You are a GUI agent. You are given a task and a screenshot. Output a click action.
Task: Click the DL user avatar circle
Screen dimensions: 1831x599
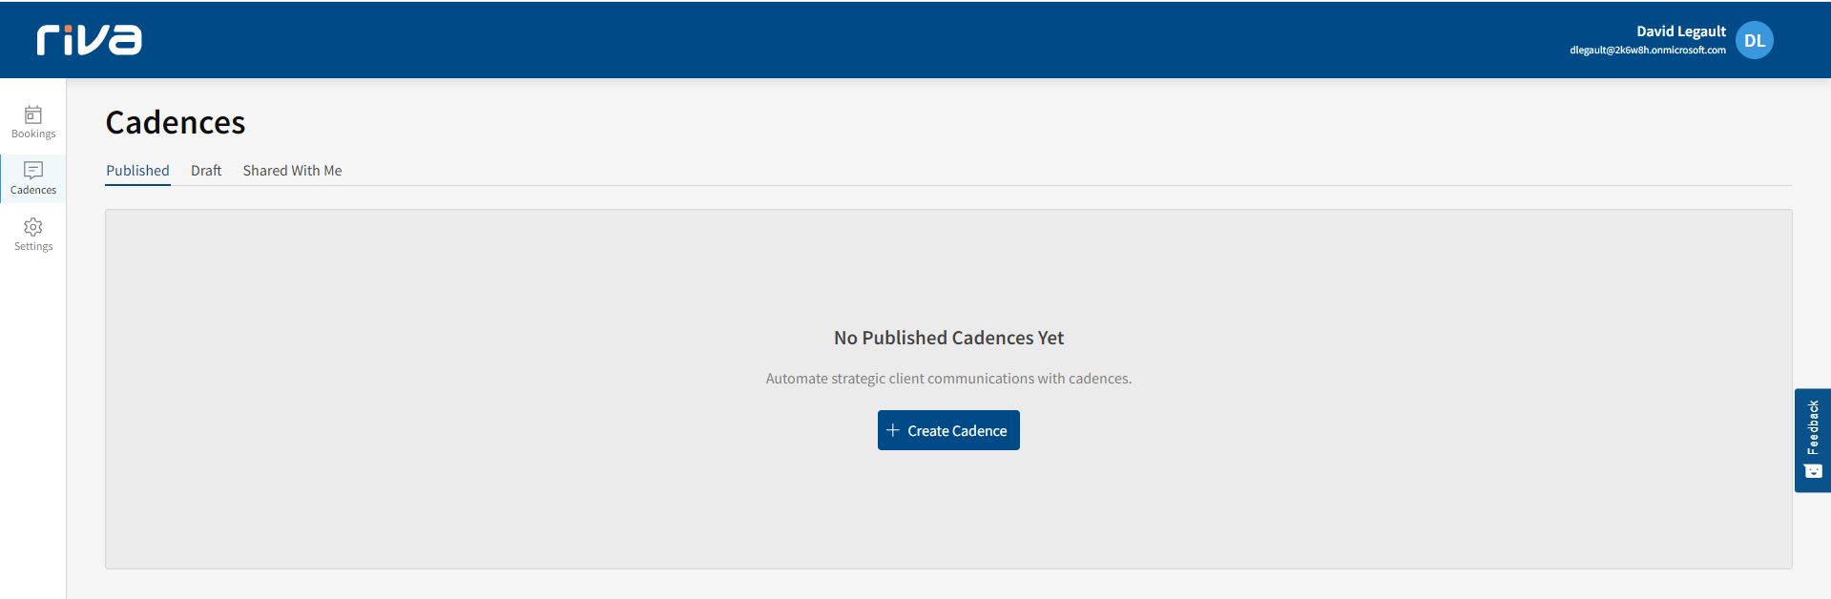click(x=1754, y=40)
